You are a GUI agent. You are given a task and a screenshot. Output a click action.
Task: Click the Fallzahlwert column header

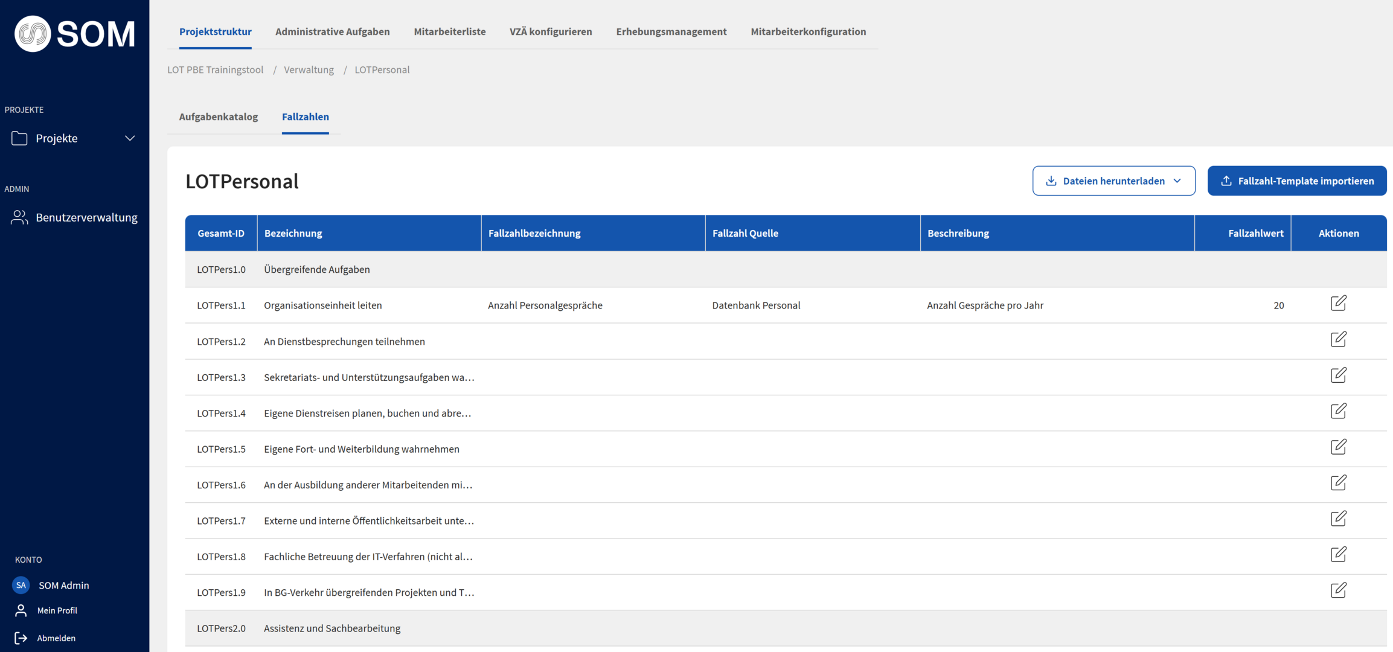(1255, 234)
